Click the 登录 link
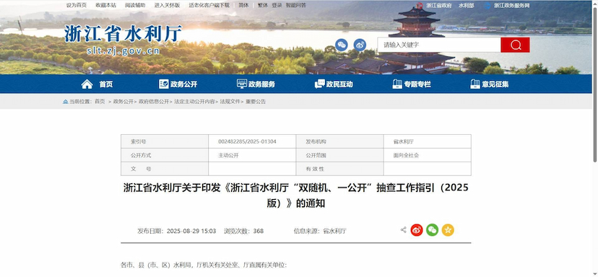The image size is (598, 277). coord(277,5)
